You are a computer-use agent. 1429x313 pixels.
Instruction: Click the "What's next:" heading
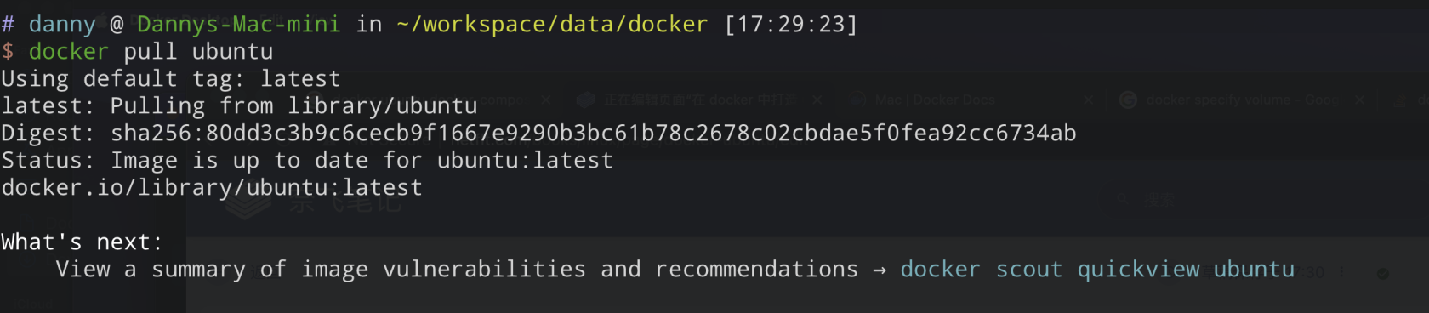click(82, 242)
